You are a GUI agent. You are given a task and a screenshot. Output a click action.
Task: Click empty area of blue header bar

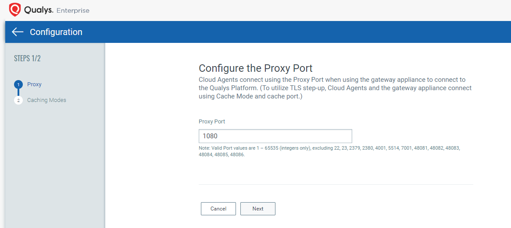click(307, 32)
